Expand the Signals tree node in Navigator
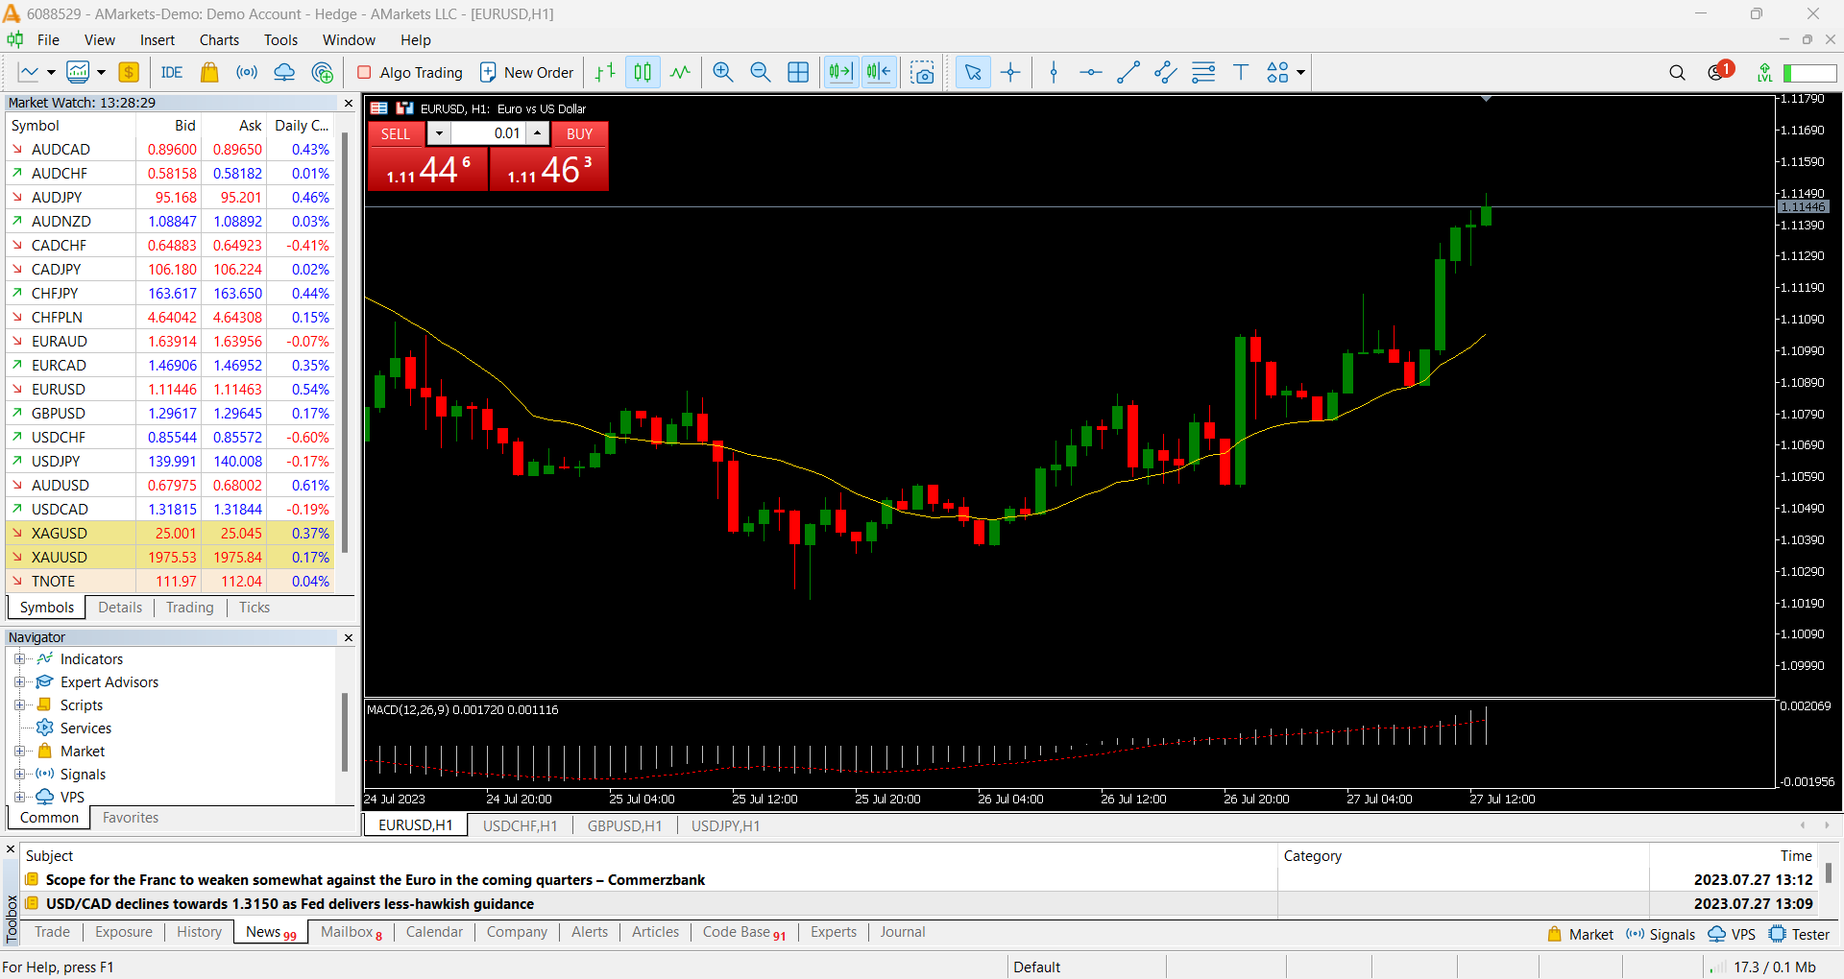This screenshot has width=1844, height=979. (x=19, y=774)
